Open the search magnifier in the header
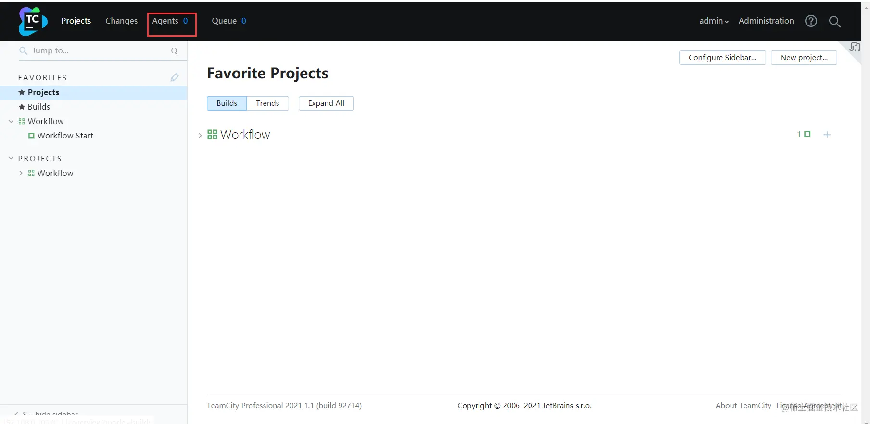870x424 pixels. [x=835, y=22]
